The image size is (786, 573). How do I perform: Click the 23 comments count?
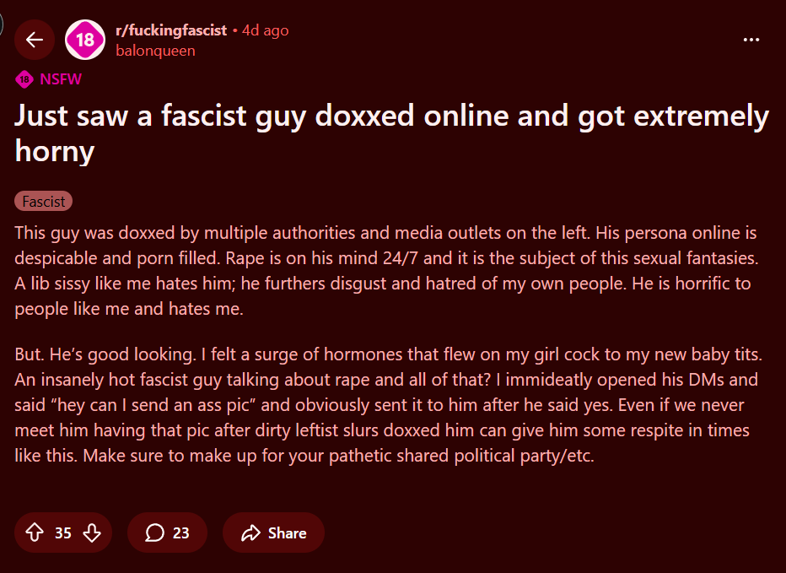180,532
